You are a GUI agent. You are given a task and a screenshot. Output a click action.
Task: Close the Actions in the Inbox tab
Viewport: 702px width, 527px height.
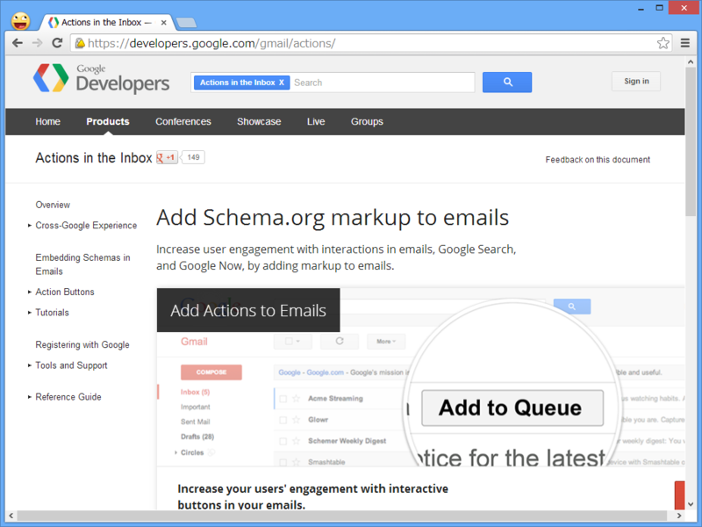tap(164, 23)
